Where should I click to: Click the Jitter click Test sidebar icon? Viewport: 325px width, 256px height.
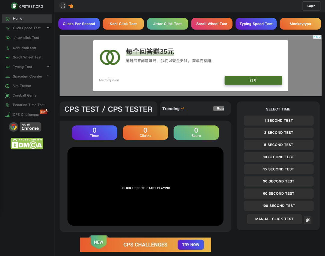8,38
